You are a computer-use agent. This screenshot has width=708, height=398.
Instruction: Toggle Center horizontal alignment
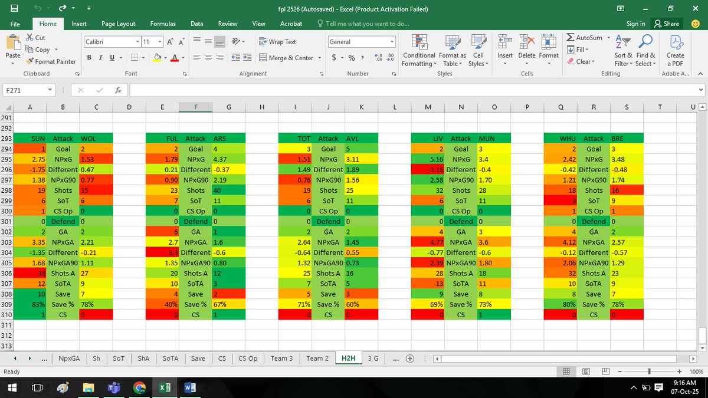pos(209,58)
